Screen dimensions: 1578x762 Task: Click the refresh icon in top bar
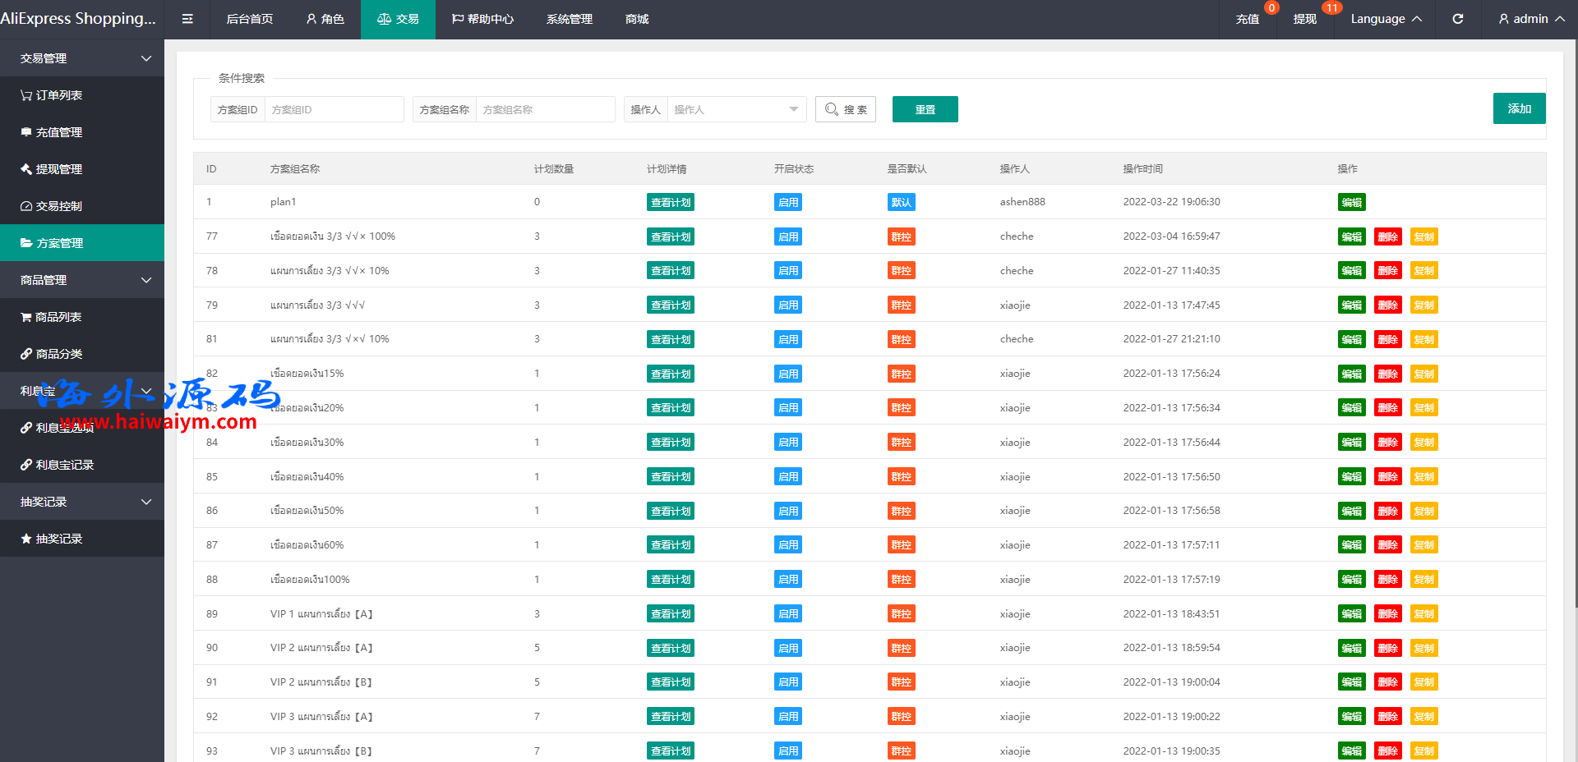[x=1457, y=19]
